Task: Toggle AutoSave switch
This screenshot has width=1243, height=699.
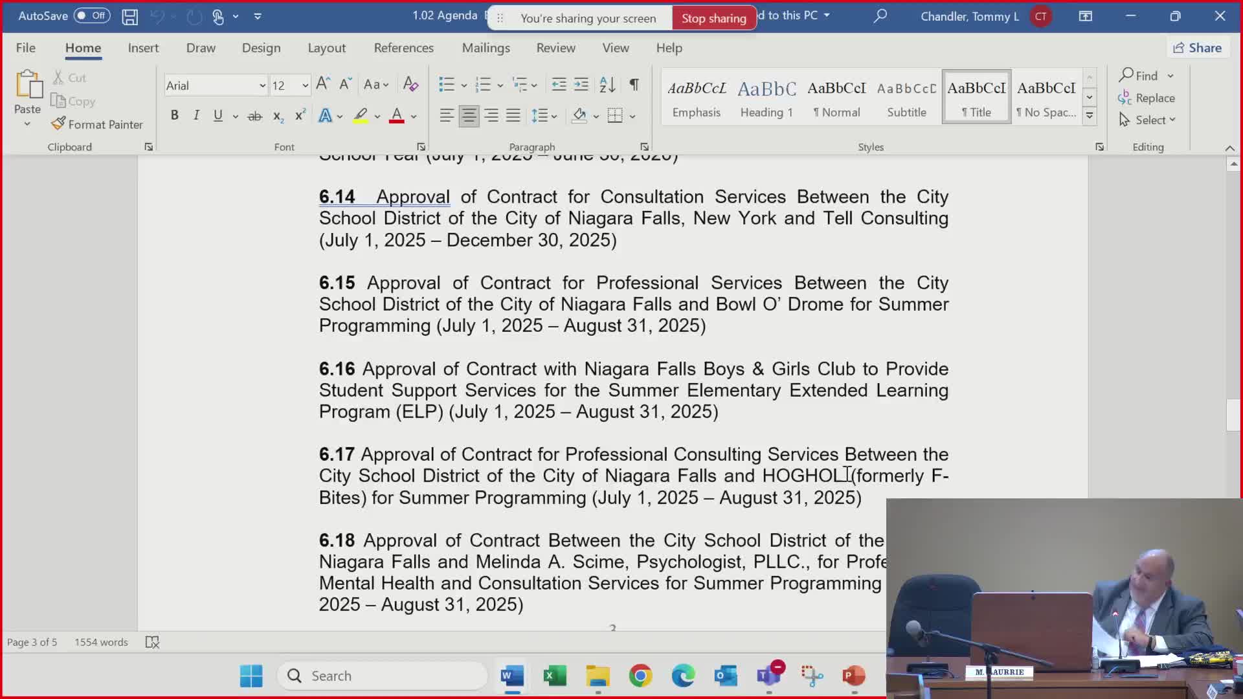Action: (x=91, y=16)
